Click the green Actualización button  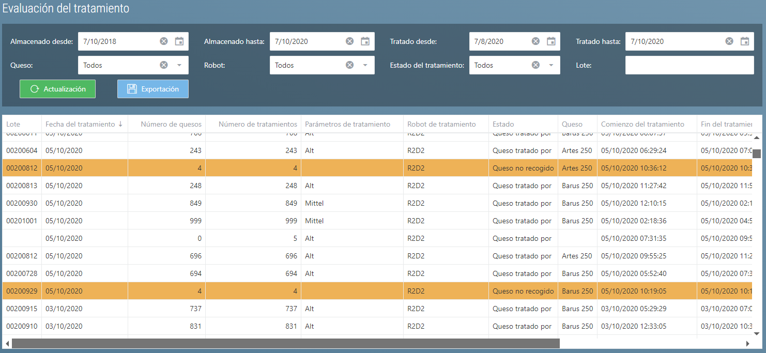(57, 89)
